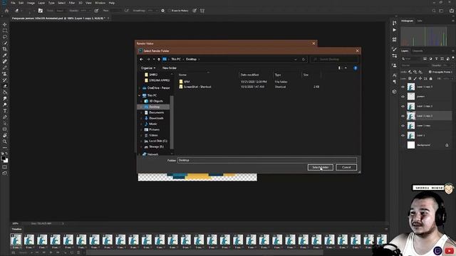Select the Crop tool
The height and width of the screenshot is (256, 456).
point(5,49)
